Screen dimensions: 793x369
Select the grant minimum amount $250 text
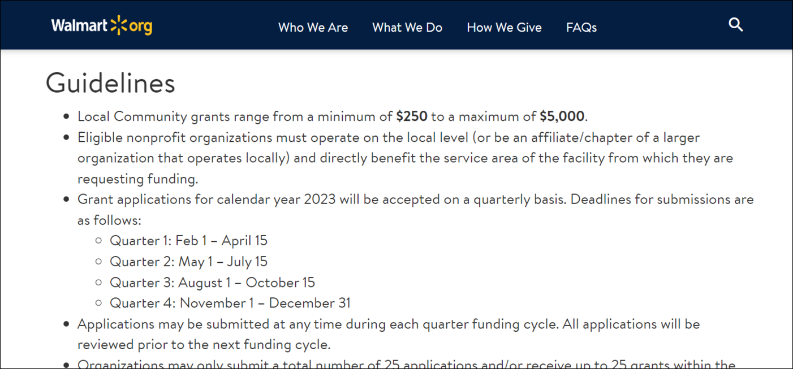pos(411,116)
